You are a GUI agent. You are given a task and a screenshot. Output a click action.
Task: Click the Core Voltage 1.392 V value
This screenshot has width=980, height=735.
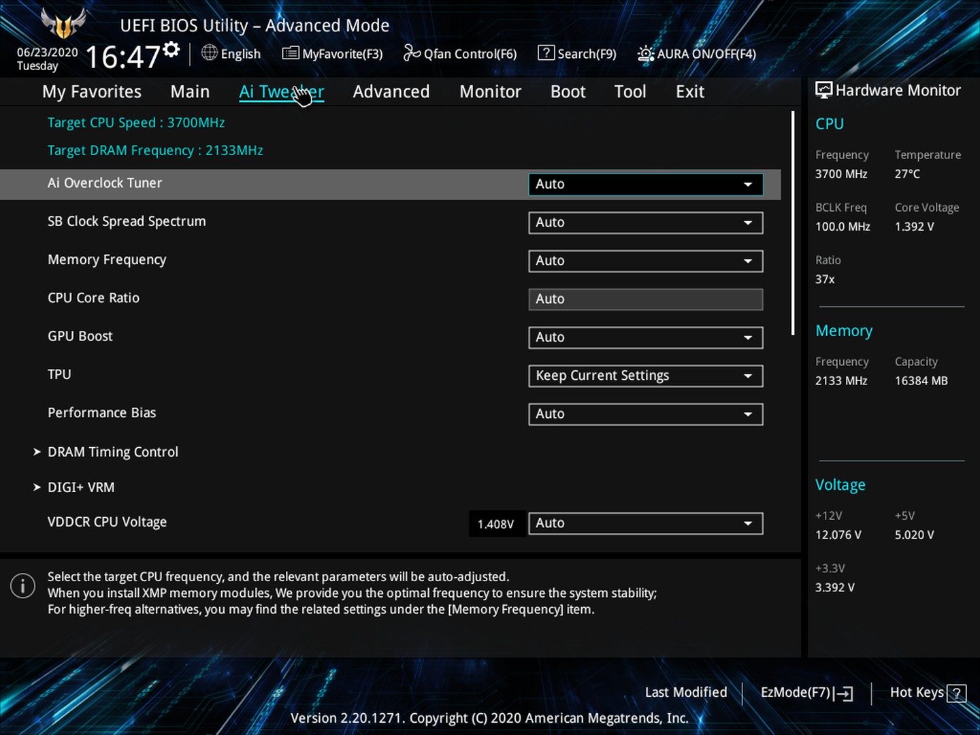(914, 227)
